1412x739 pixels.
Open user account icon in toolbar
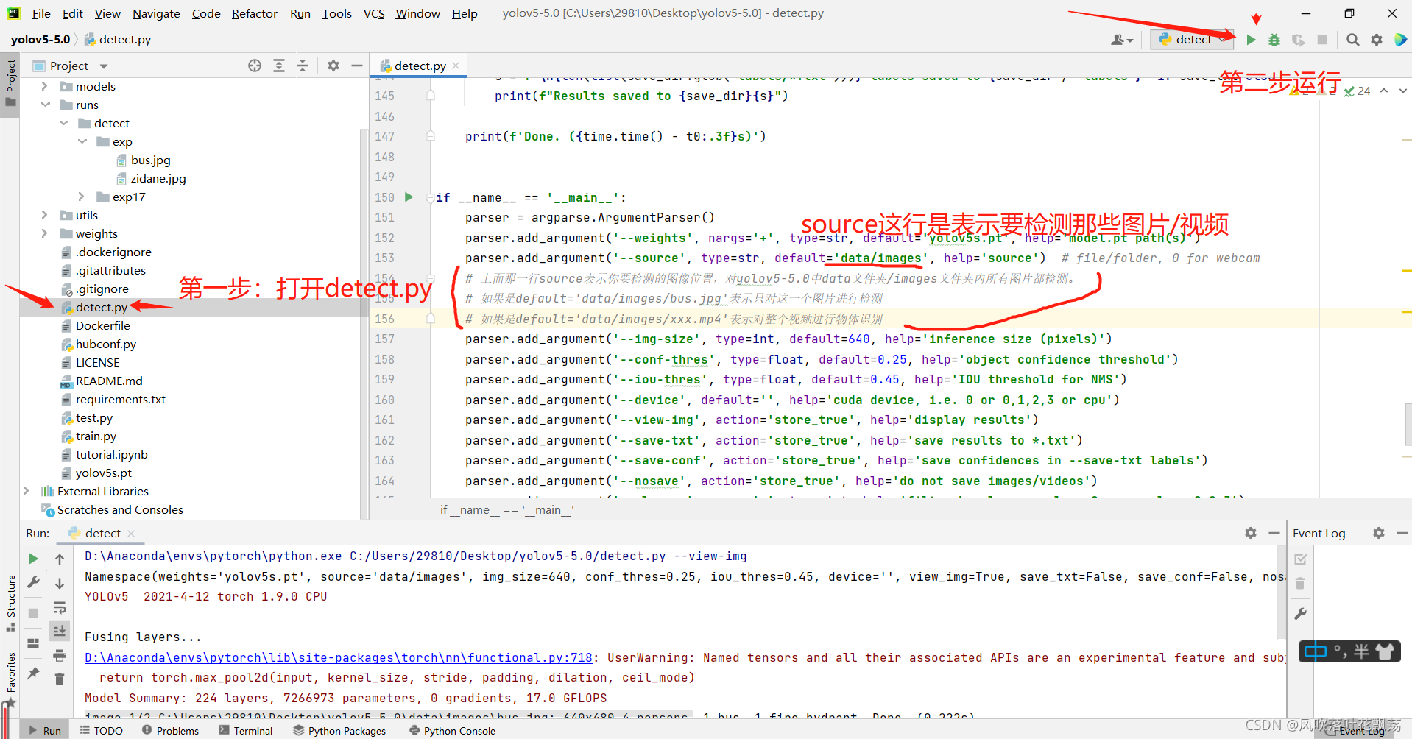click(1122, 40)
